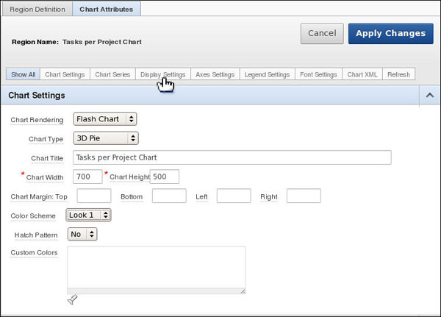
Task: Open the Hatch Pattern dropdown
Action: click(82, 234)
